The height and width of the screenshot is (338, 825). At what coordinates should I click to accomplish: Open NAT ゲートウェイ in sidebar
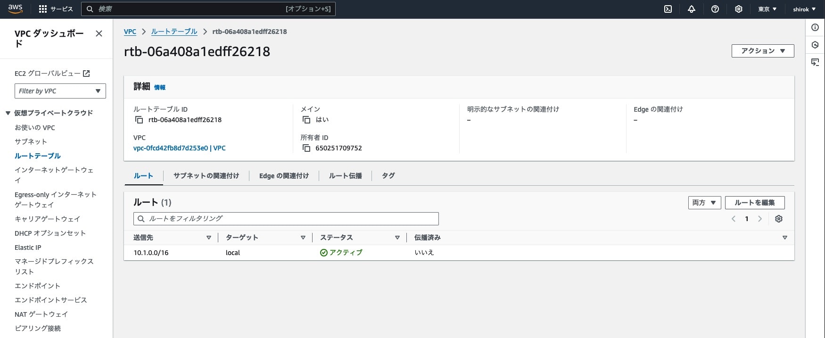click(x=41, y=314)
